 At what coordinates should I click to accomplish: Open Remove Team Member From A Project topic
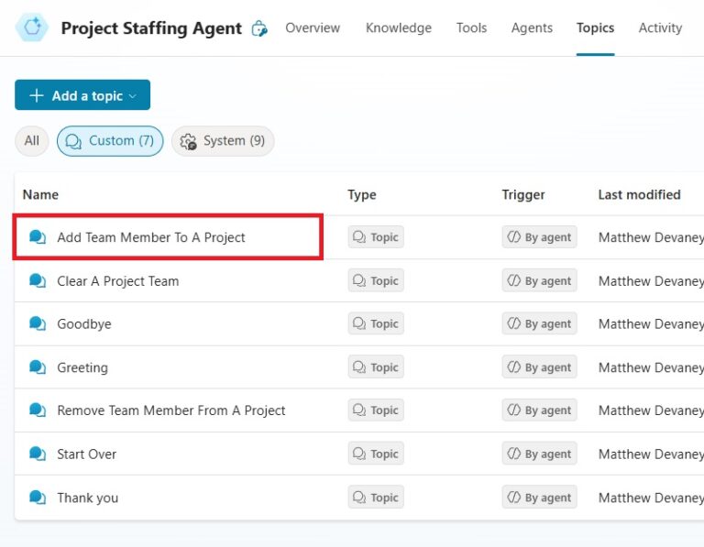[171, 410]
